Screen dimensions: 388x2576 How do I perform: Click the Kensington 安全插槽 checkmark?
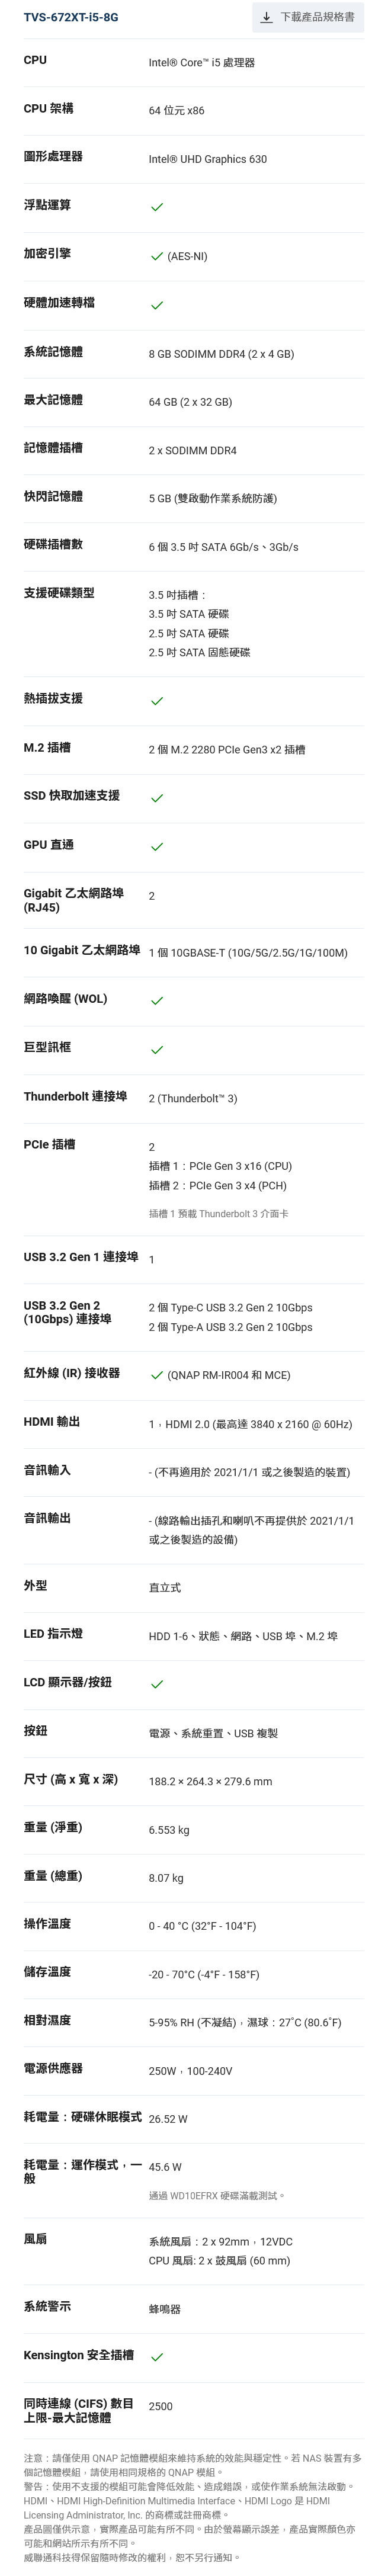pyautogui.click(x=157, y=2357)
